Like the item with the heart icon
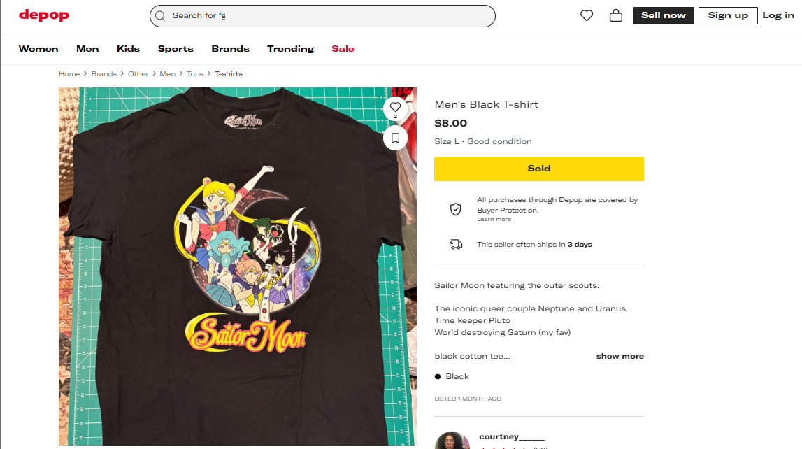 395,107
